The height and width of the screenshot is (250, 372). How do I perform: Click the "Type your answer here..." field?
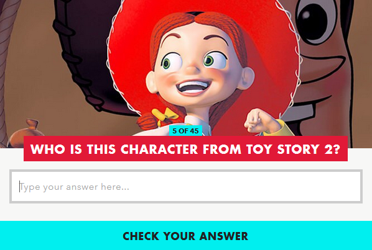coord(186,186)
